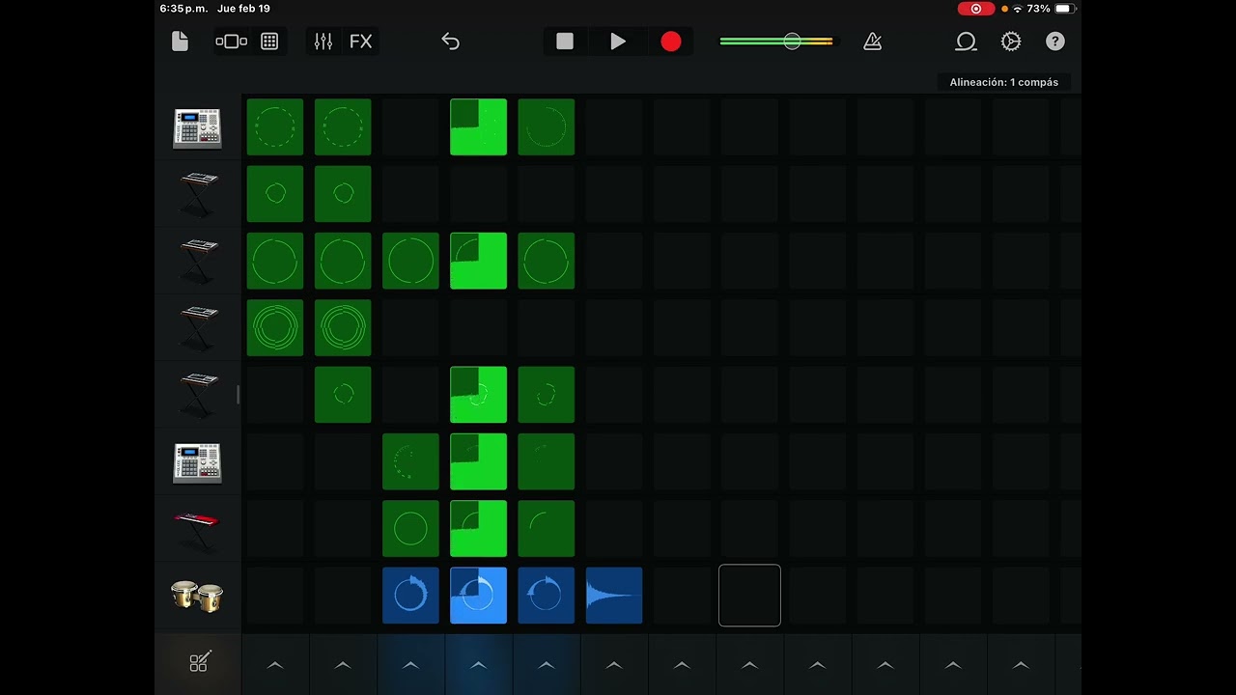Select keyboard track header in fifth row
The image size is (1236, 695).
(x=198, y=396)
